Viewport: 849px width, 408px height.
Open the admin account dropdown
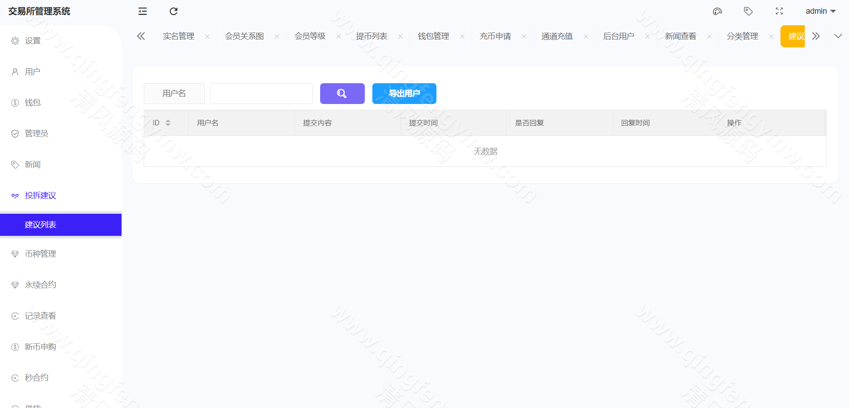tap(820, 11)
